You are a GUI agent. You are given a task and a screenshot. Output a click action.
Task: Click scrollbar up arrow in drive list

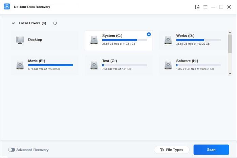click(x=230, y=32)
